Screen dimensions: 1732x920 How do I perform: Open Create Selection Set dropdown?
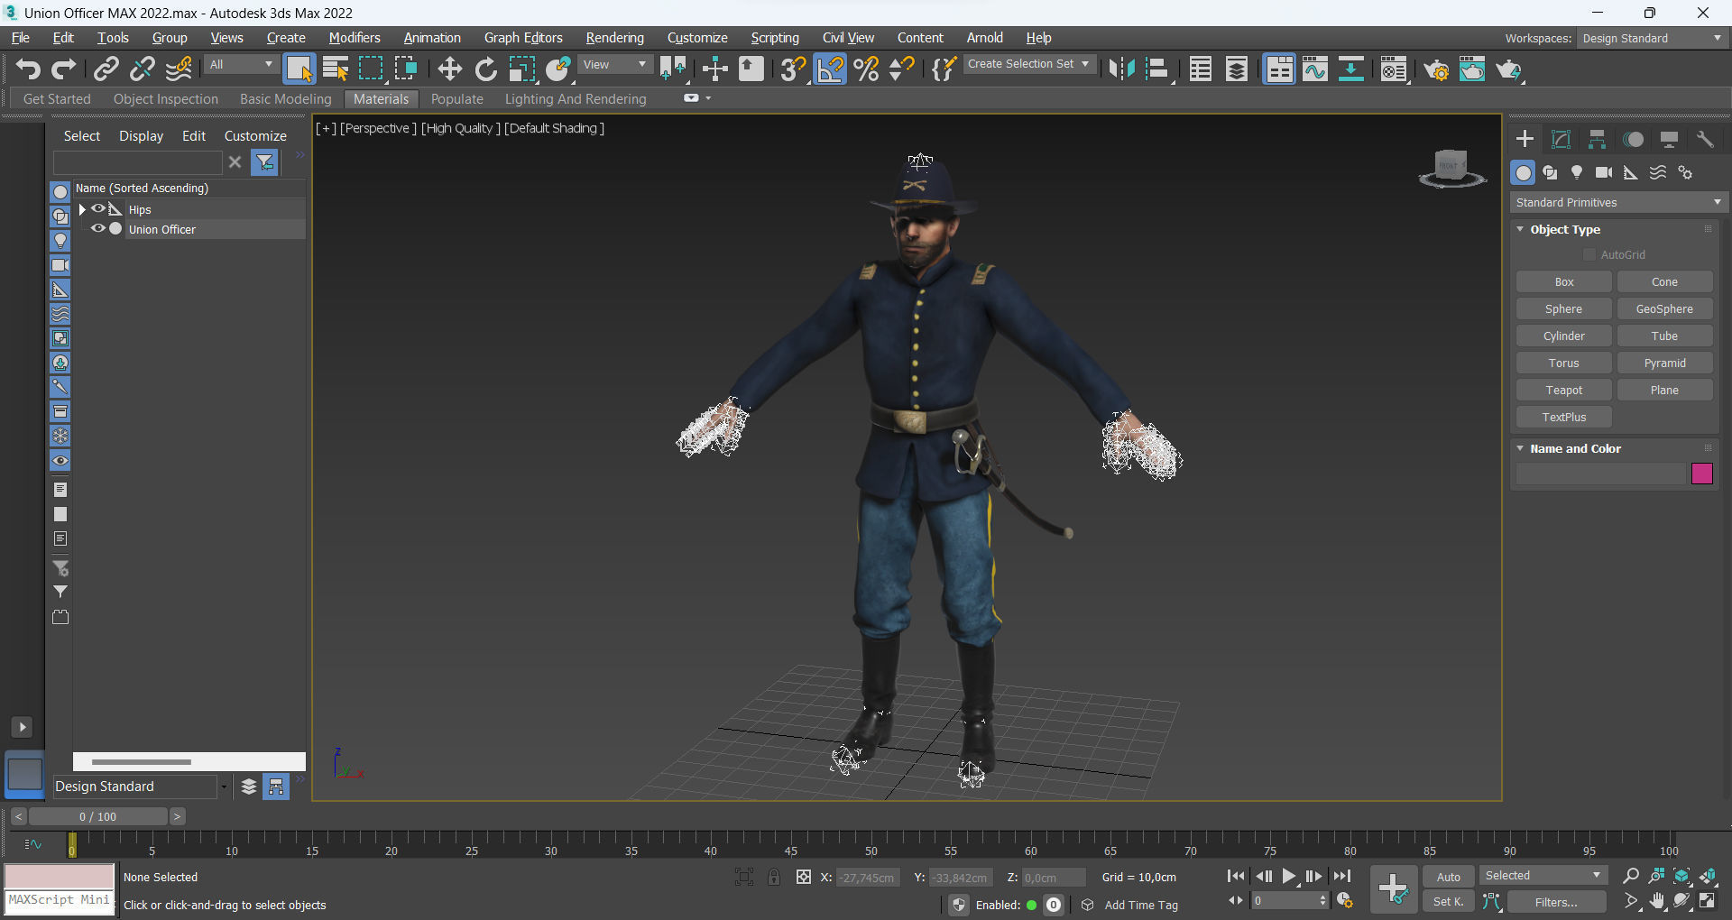click(x=1030, y=64)
